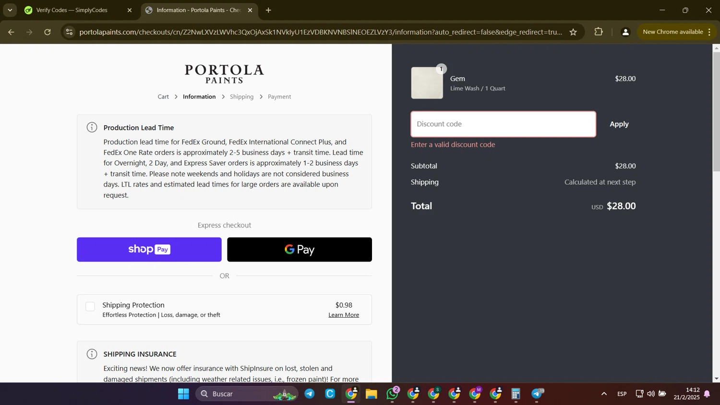Click the Portola Paints logo
The image size is (720, 405).
[x=224, y=74]
